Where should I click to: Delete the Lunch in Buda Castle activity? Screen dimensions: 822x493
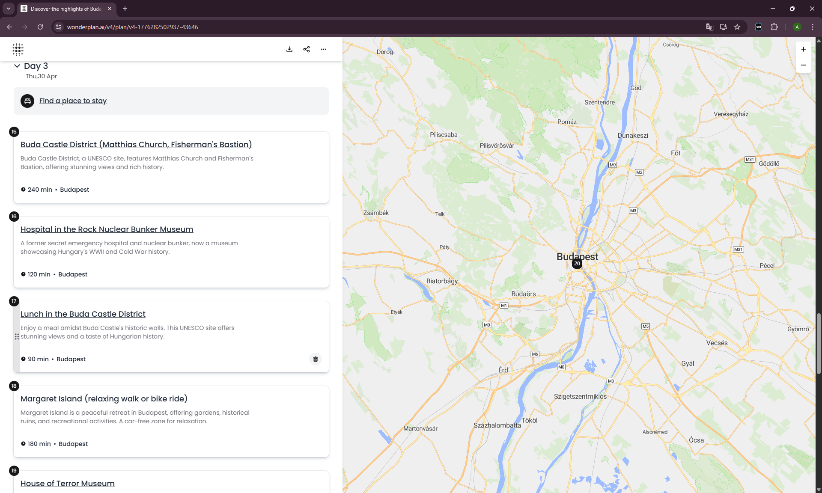click(316, 359)
